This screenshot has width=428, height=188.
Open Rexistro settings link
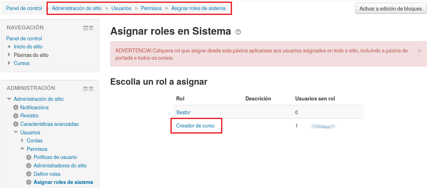[29, 116]
